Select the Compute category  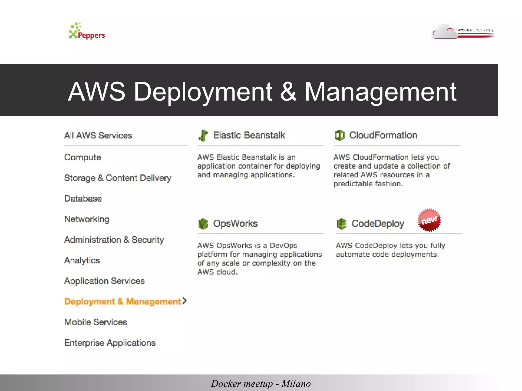[83, 157]
